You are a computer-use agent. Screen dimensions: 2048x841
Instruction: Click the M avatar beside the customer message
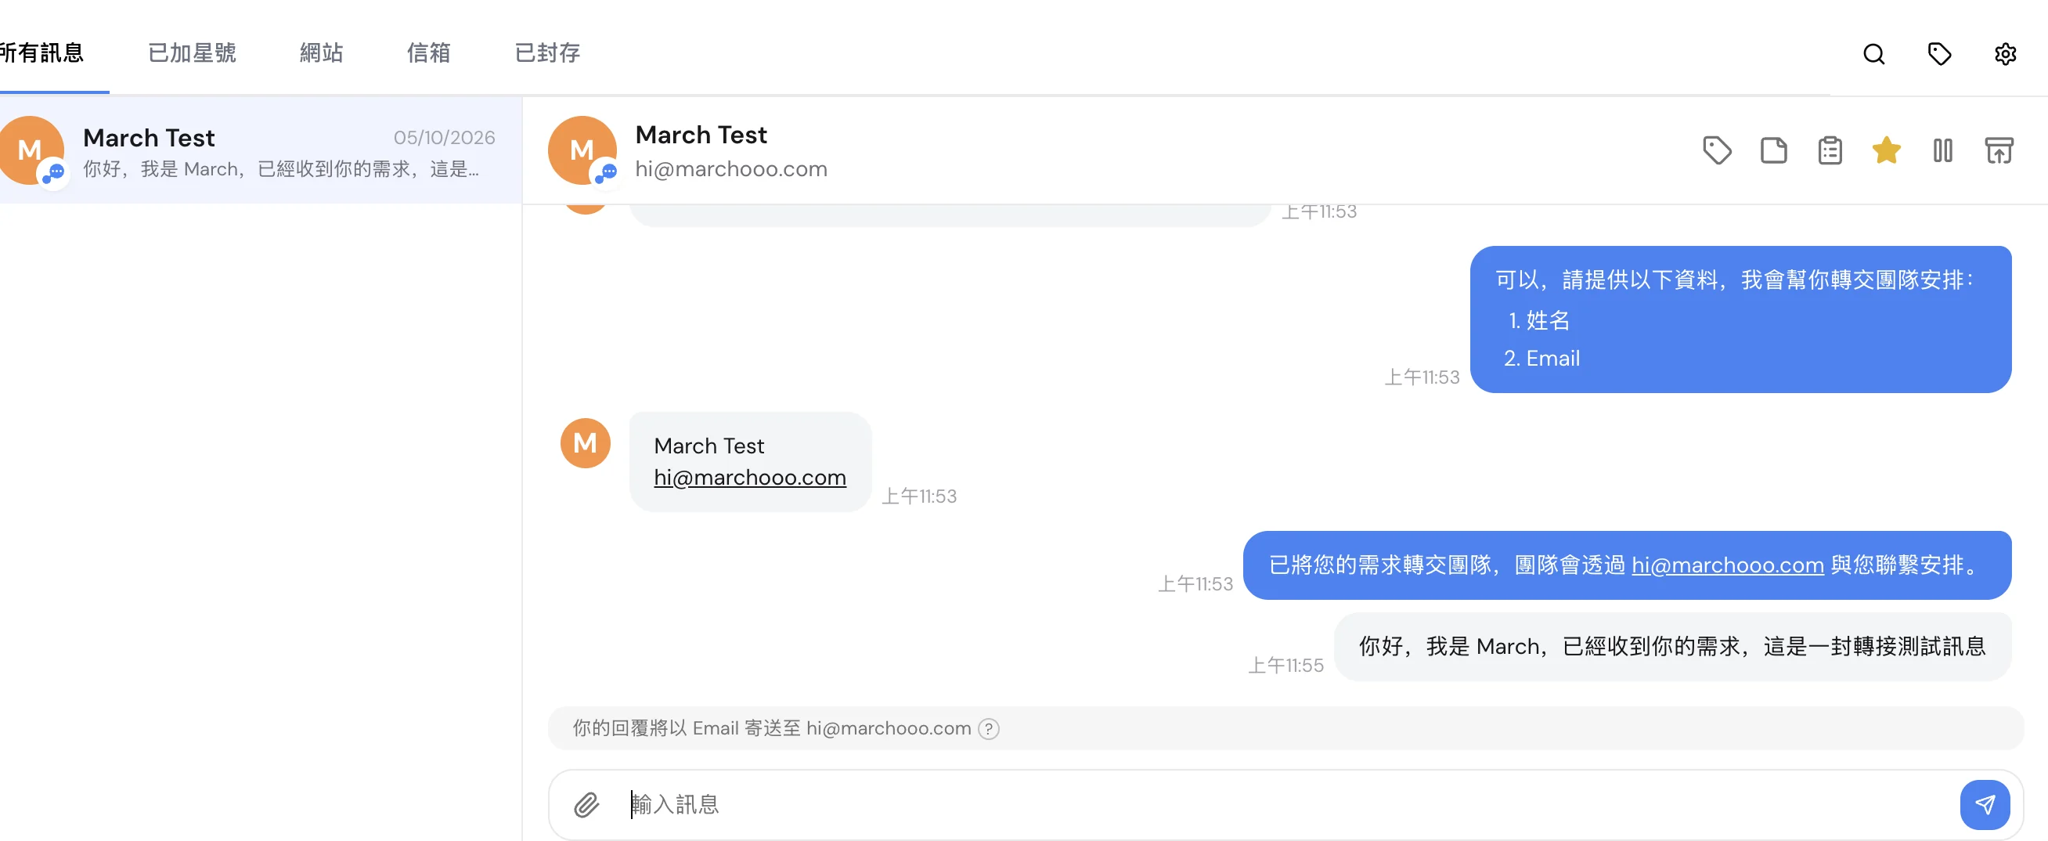pyautogui.click(x=585, y=442)
